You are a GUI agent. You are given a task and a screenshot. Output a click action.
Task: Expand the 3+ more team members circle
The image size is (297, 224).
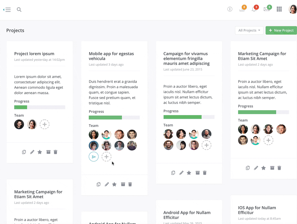tap(94, 157)
